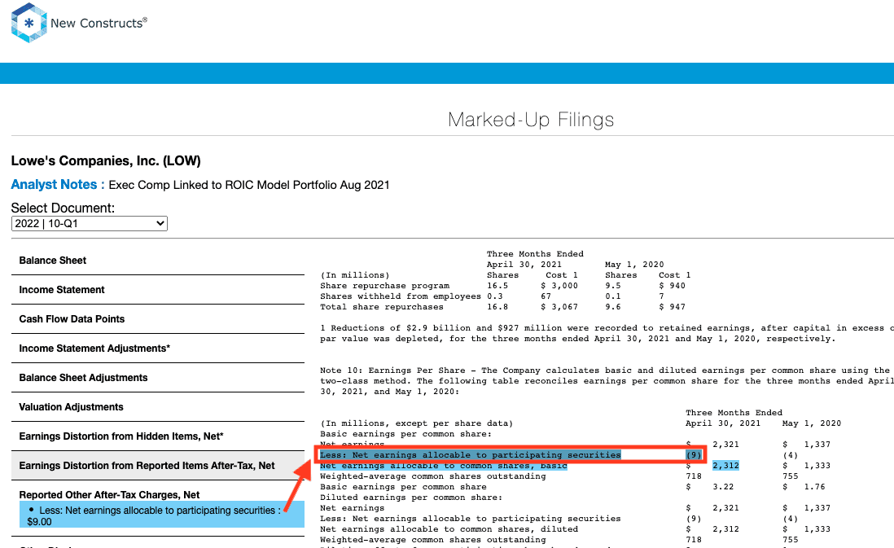Select Earnings Distortion from Reported Items After-Tax section
This screenshot has width=894, height=548.
158,466
